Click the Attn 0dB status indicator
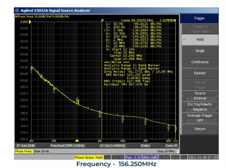226x168 pixels. (x=150, y=158)
